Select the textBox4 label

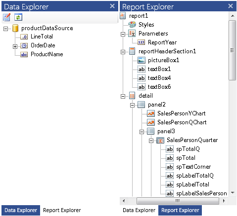click(x=159, y=78)
